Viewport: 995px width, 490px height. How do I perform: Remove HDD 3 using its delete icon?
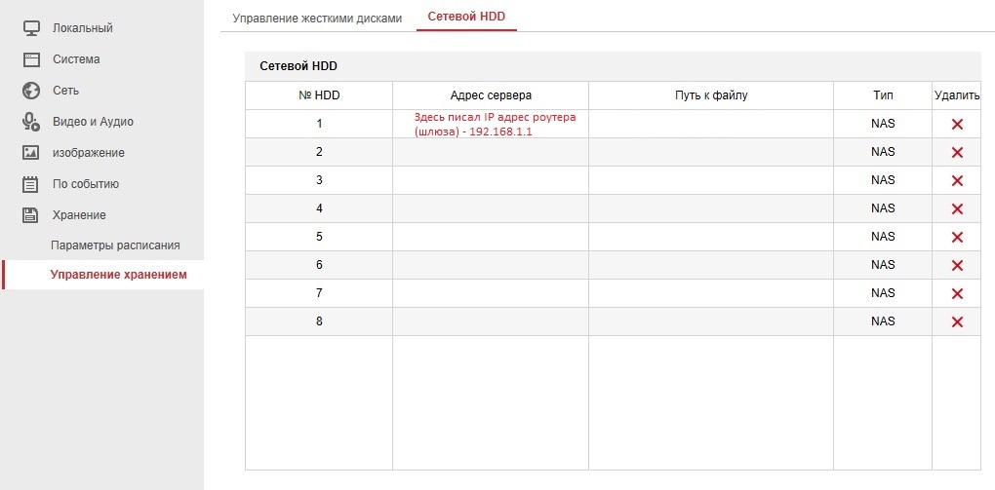[956, 180]
